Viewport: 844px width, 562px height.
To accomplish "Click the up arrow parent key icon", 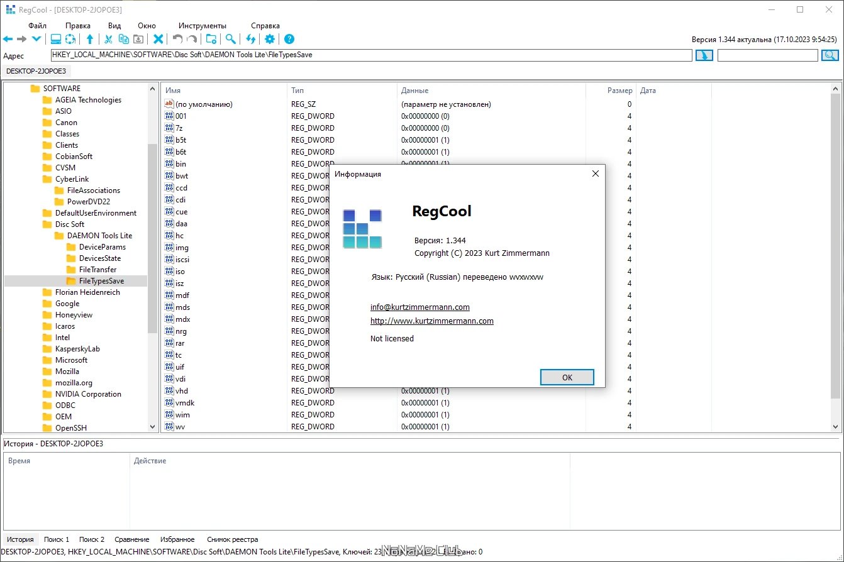I will (90, 39).
